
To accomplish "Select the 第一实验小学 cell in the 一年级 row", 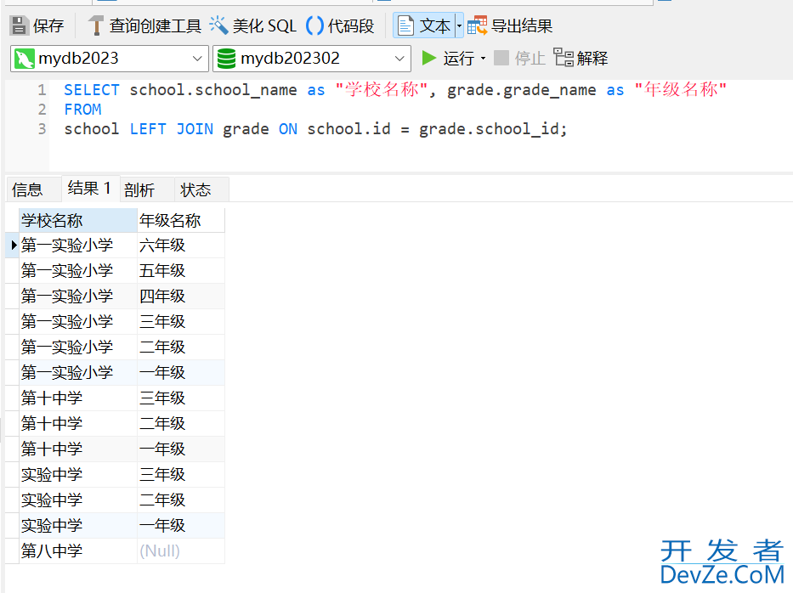I will [78, 373].
